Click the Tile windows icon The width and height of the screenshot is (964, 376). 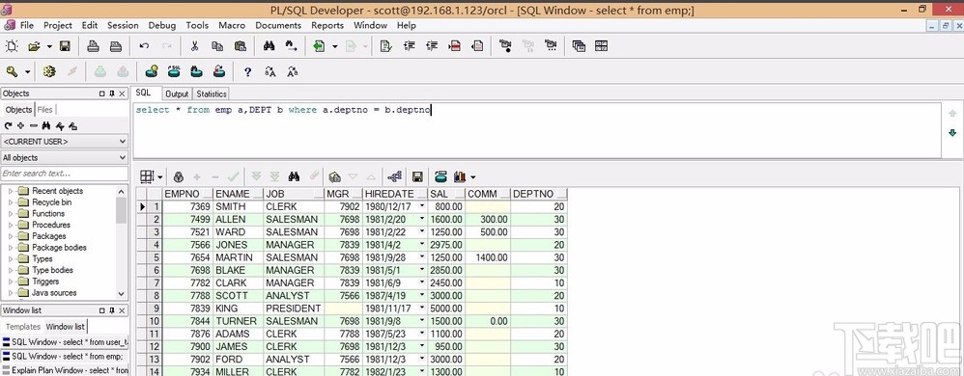601,46
